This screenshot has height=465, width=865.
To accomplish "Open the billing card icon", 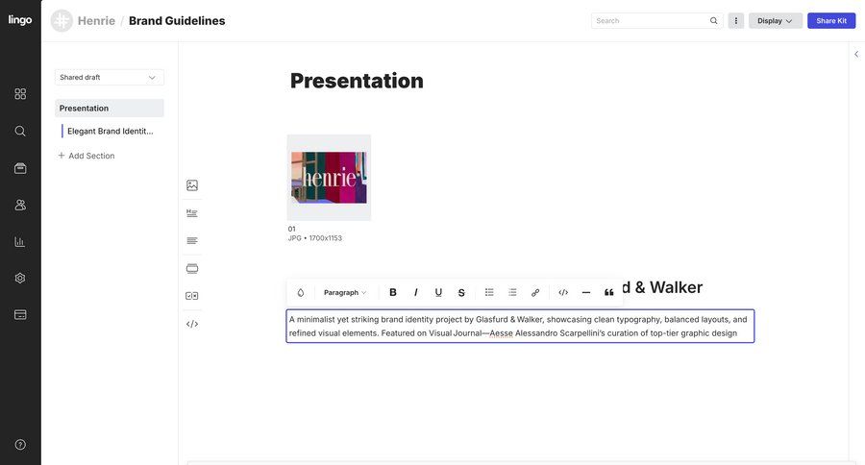I will (x=20, y=314).
